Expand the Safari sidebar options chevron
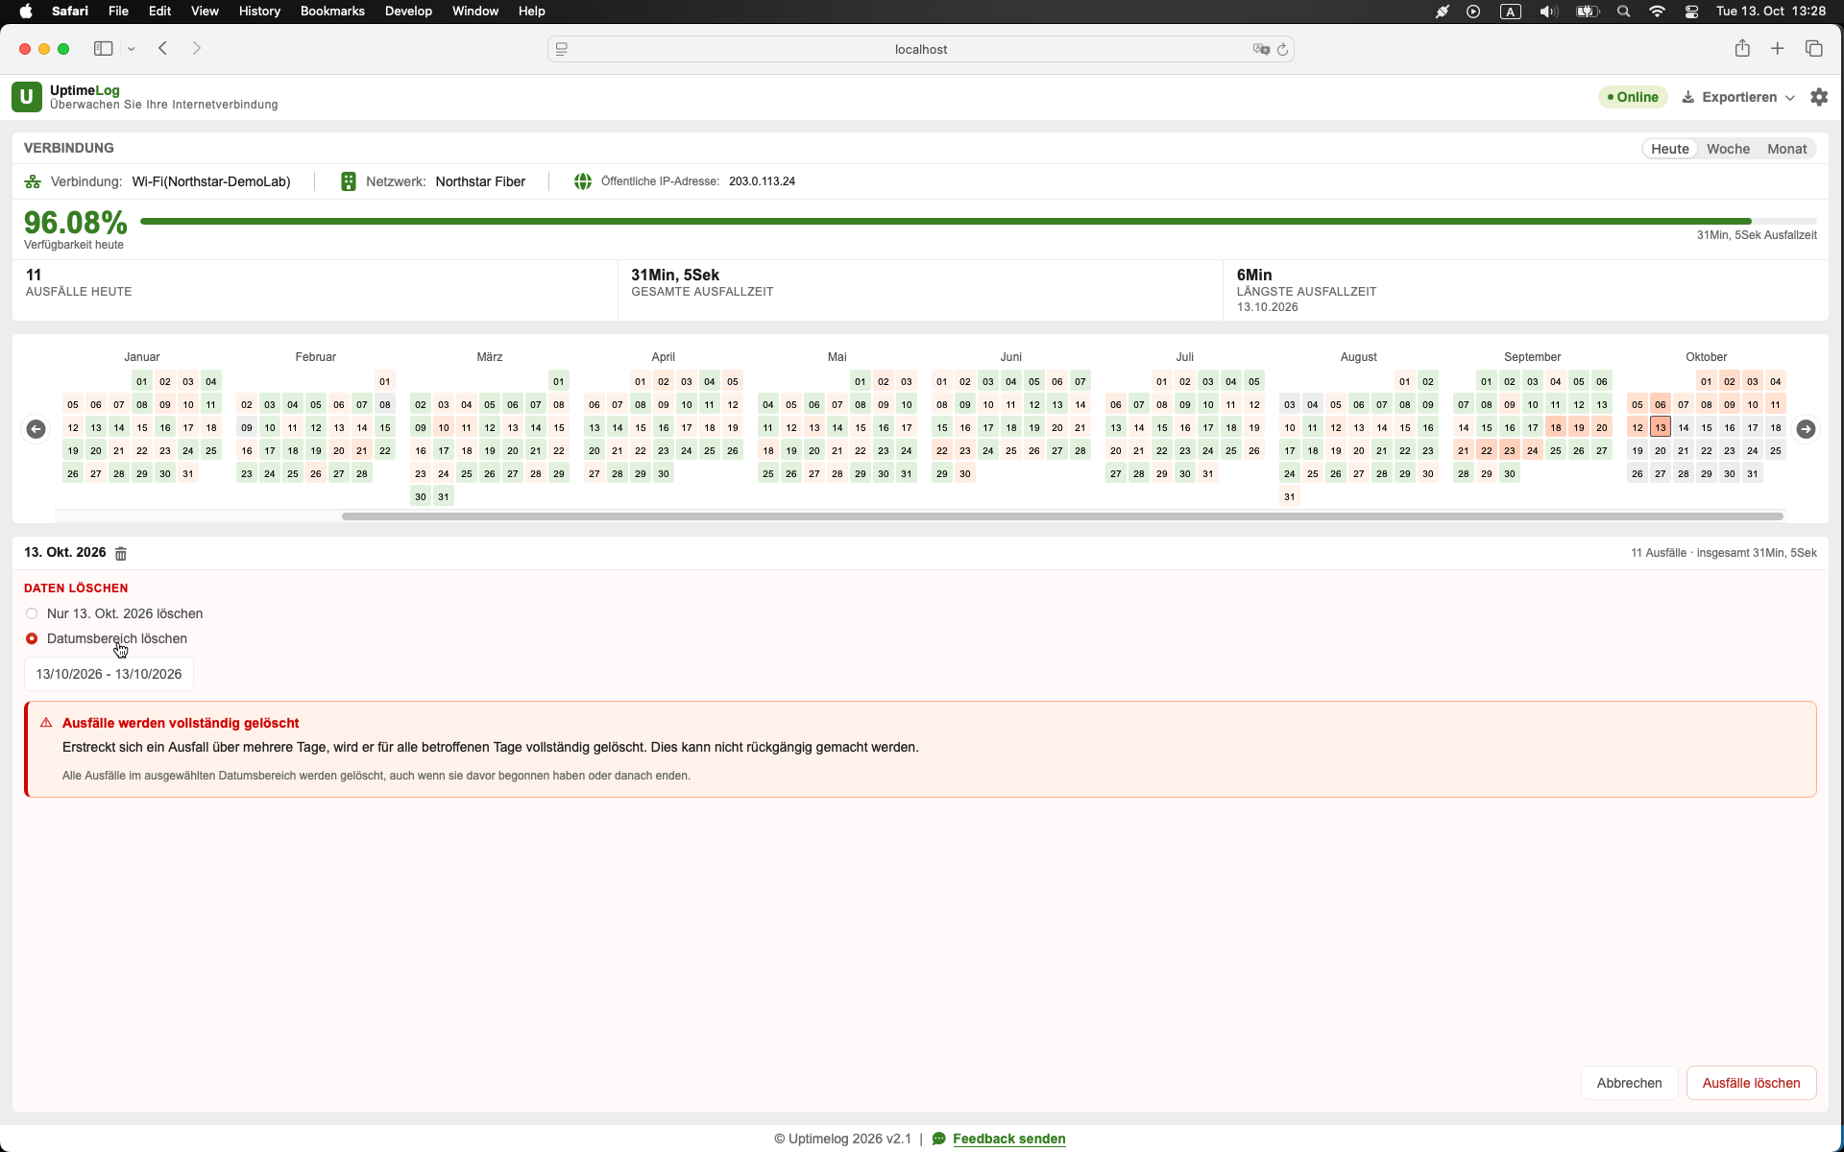 click(x=132, y=49)
